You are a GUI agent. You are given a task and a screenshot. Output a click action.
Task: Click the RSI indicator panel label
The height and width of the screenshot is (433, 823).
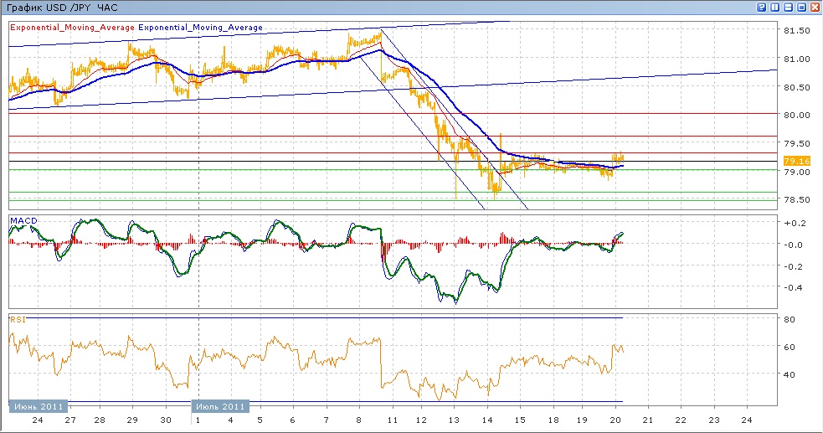17,318
